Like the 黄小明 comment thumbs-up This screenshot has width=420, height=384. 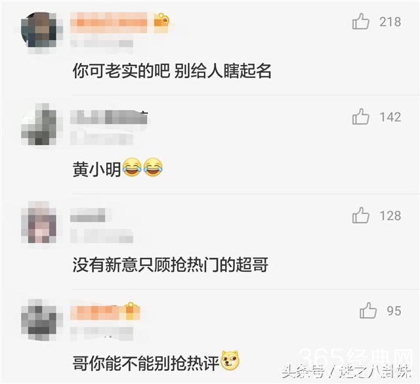361,117
